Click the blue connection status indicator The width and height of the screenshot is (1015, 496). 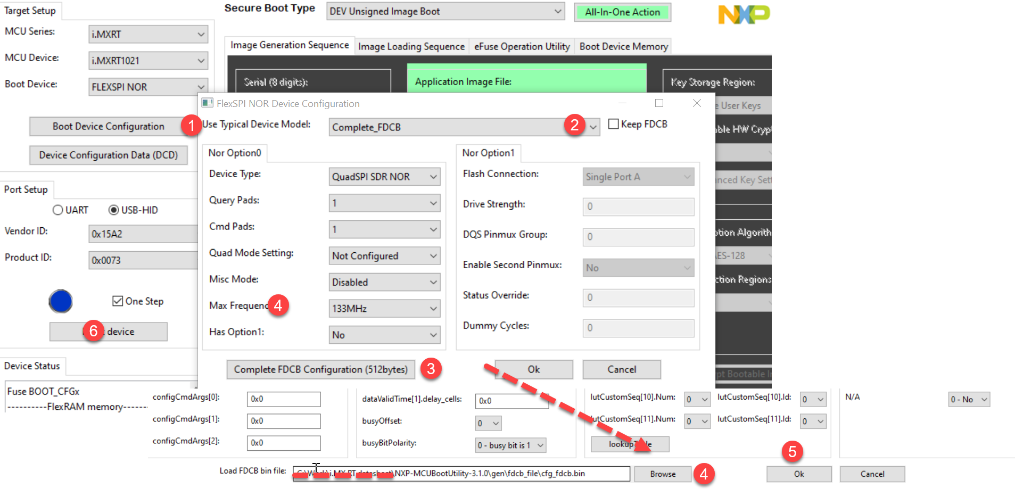click(x=61, y=301)
